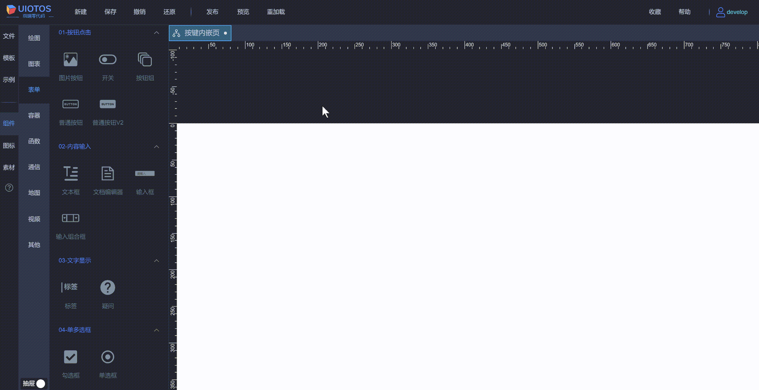Click 重加载 to reload
This screenshot has width=759, height=390.
click(276, 12)
